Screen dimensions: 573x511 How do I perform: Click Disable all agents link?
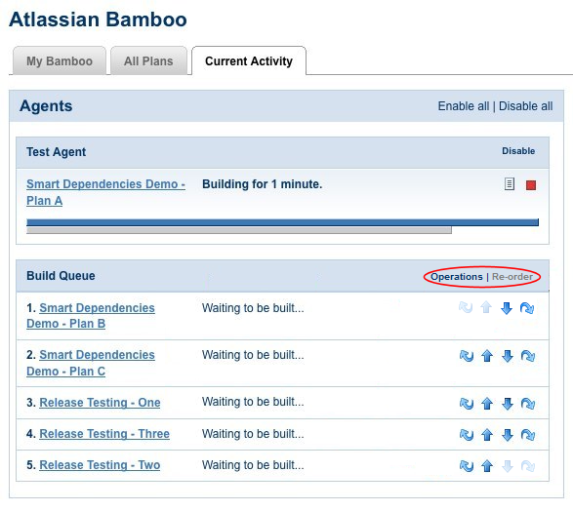point(525,106)
